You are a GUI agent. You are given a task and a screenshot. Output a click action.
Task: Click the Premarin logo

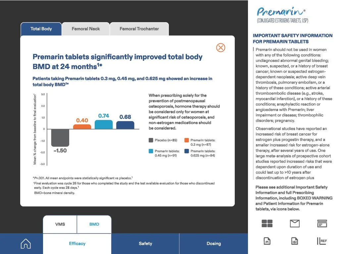(x=282, y=15)
